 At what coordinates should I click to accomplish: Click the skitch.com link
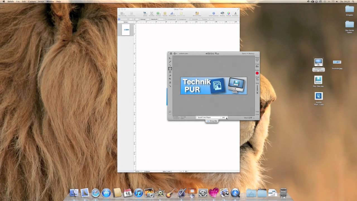(183, 54)
